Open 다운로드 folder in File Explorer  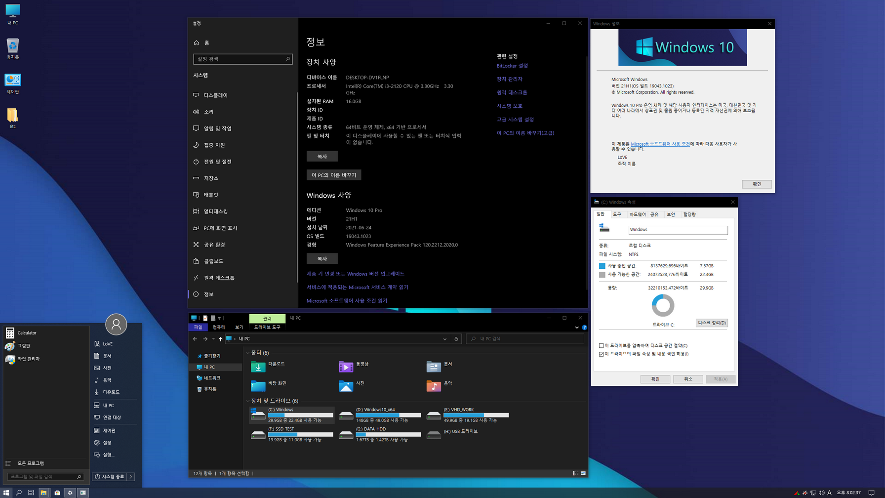click(268, 366)
